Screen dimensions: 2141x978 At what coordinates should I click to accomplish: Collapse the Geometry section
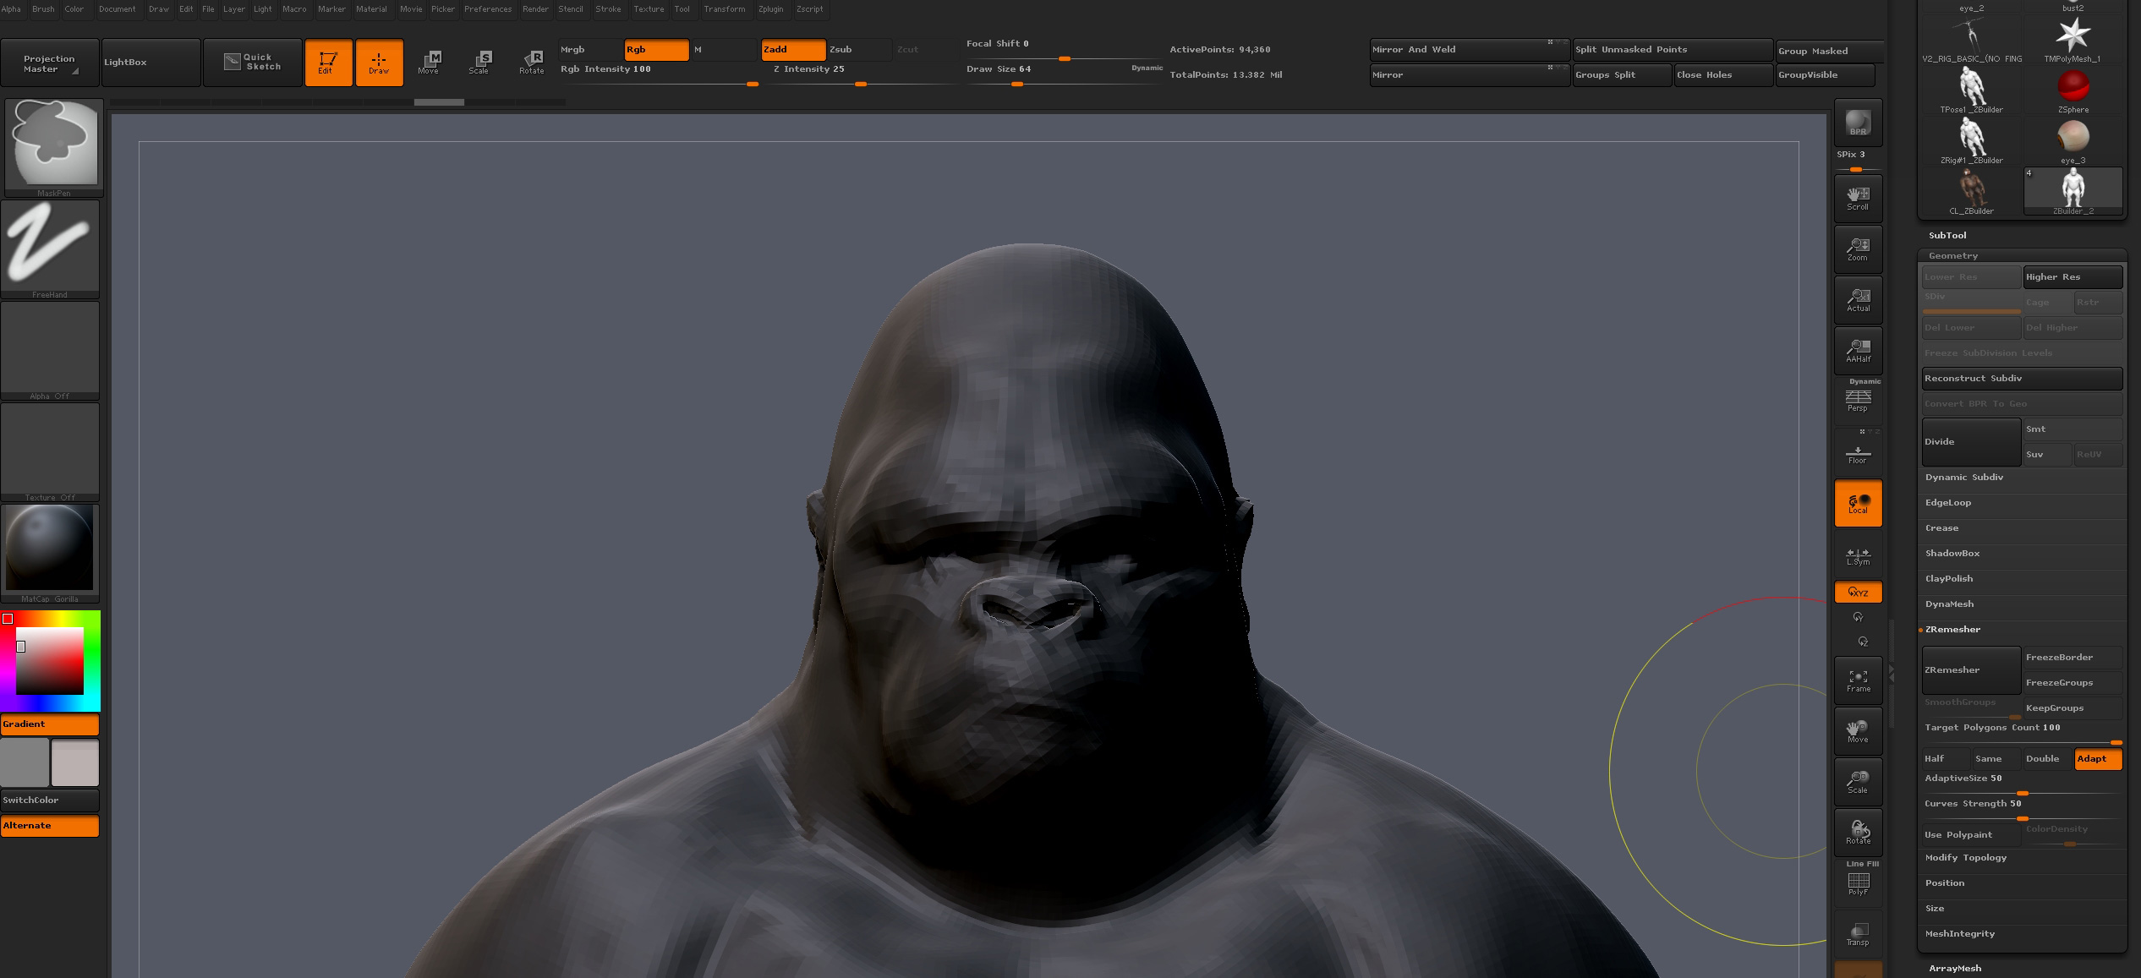pos(1953,256)
